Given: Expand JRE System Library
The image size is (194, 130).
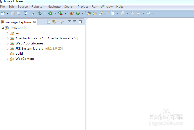Looking at the screenshot, I should 8,49.
